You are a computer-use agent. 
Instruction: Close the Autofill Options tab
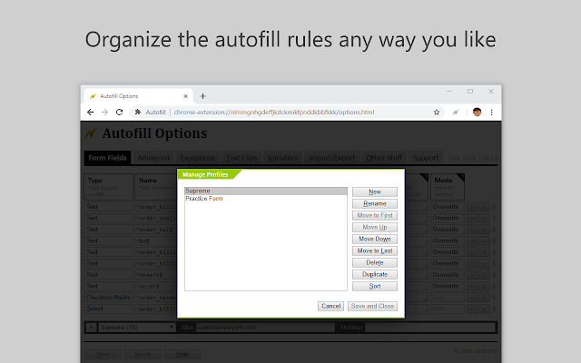[x=185, y=96]
